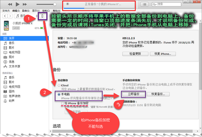This screenshot has height=137, width=202.
Task: Toggle 给 iPhone 备份加密 checkbox
Action: [x=63, y=103]
